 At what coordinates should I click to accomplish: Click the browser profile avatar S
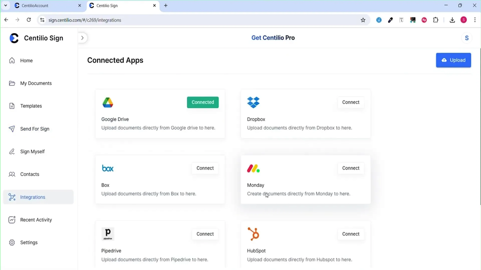(464, 20)
